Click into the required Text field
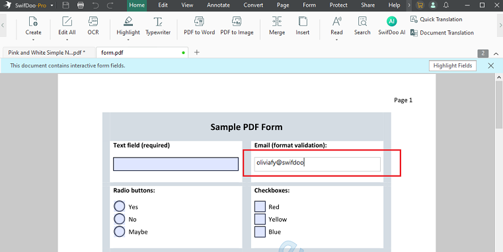The image size is (503, 252). [176, 164]
